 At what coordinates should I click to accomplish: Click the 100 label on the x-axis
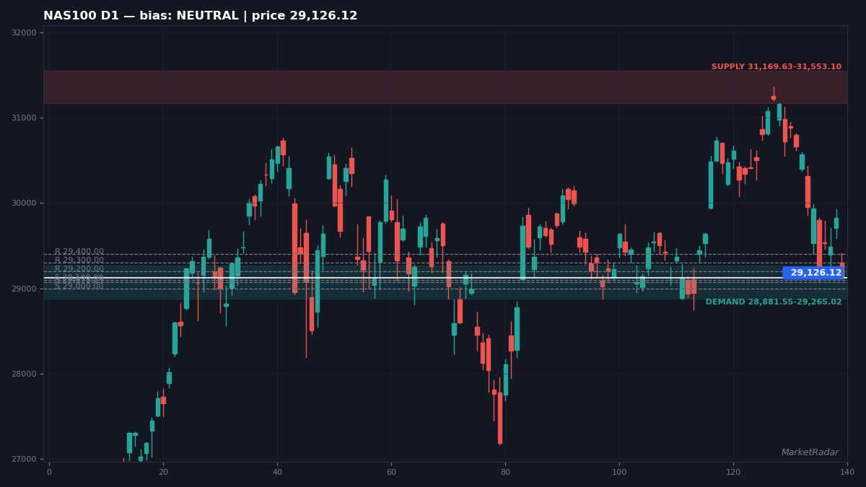pos(619,473)
